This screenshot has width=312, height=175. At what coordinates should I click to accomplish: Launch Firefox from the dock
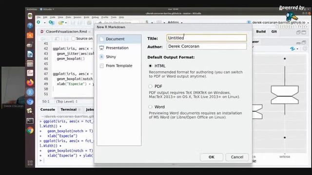pos(30,83)
